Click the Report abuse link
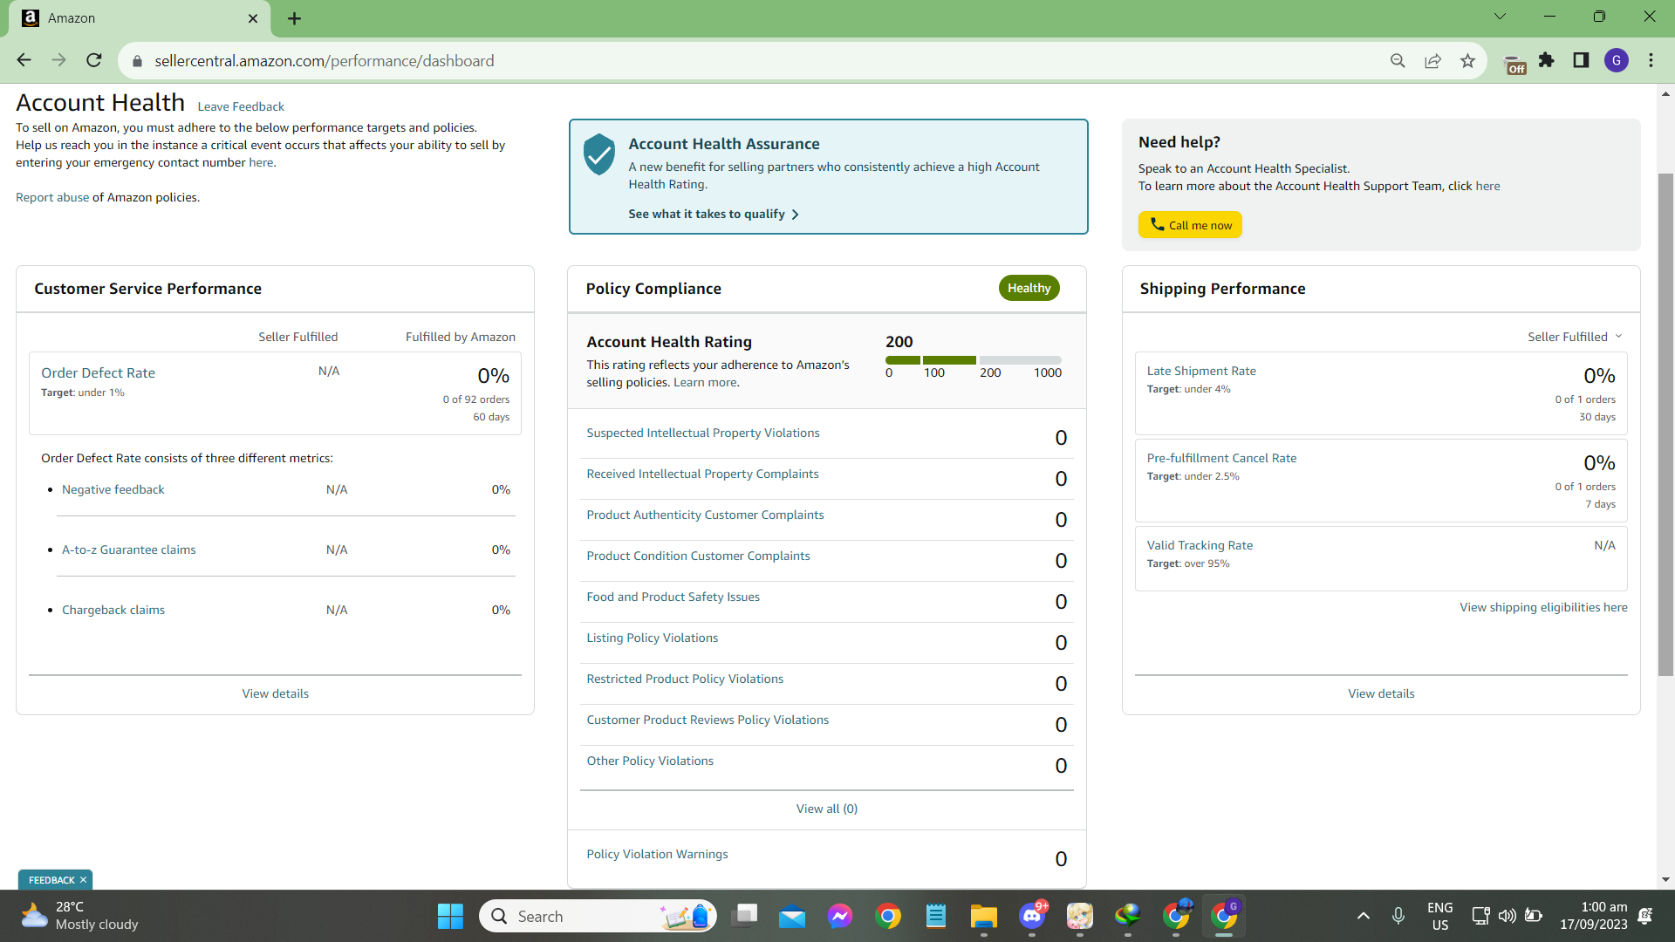 [x=52, y=197]
